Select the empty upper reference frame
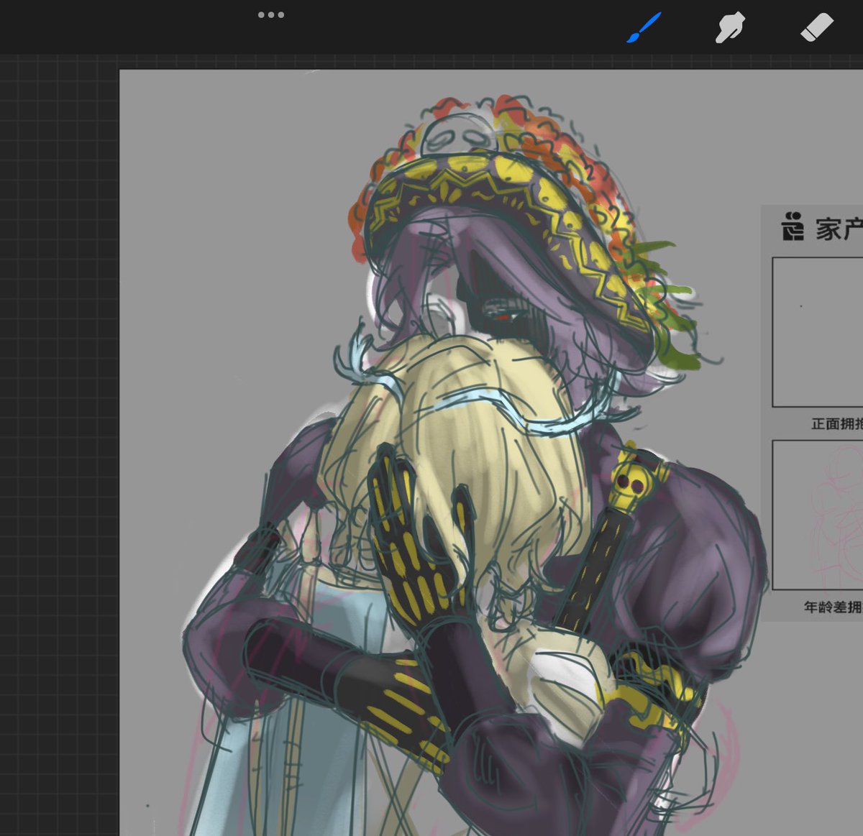863x836 pixels. [818, 332]
